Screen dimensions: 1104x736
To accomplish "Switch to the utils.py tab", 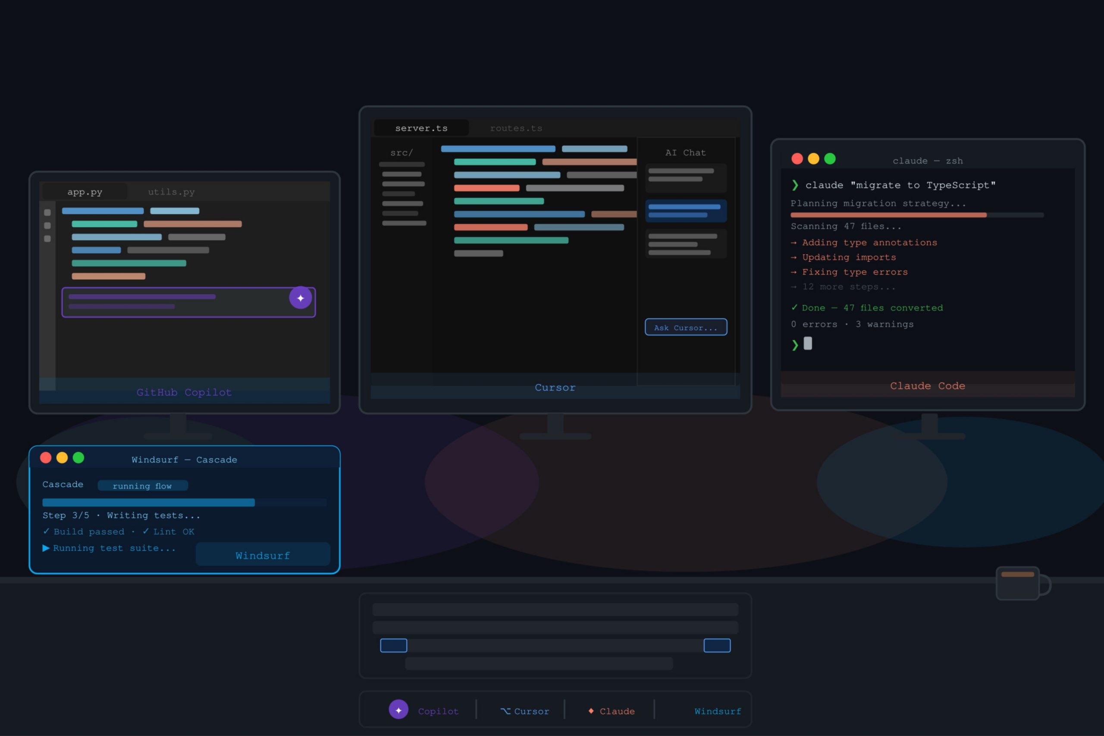I will click(171, 191).
